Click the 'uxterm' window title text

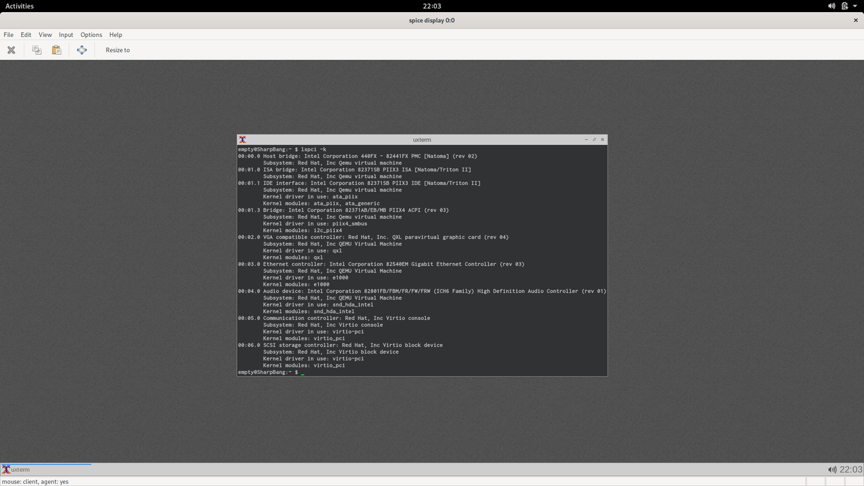(x=422, y=140)
